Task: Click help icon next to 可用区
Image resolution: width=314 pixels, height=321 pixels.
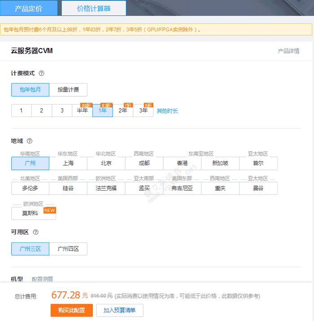Action: click(36, 232)
